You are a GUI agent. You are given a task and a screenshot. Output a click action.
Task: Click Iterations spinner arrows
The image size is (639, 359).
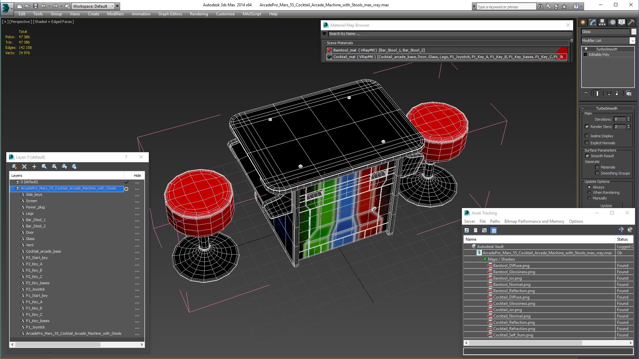click(628, 119)
